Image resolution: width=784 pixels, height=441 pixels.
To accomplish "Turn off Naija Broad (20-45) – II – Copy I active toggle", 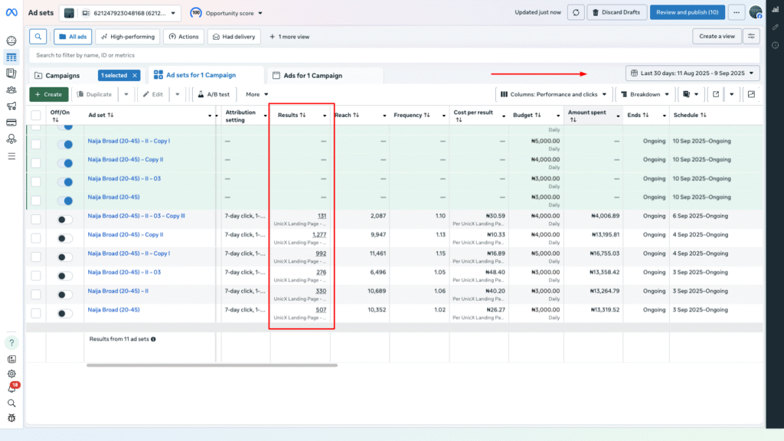I will (x=65, y=143).
